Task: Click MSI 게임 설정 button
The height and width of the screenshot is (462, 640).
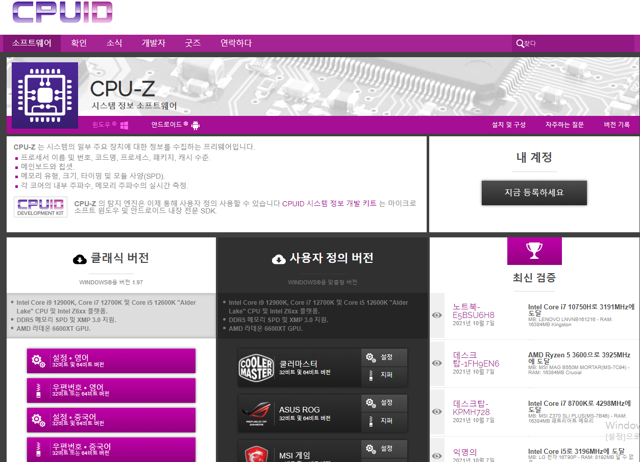Action: pyautogui.click(x=384, y=449)
